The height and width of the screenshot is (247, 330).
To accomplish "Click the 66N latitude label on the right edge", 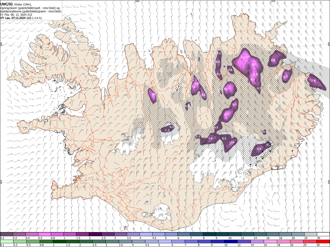I will point(329,44).
